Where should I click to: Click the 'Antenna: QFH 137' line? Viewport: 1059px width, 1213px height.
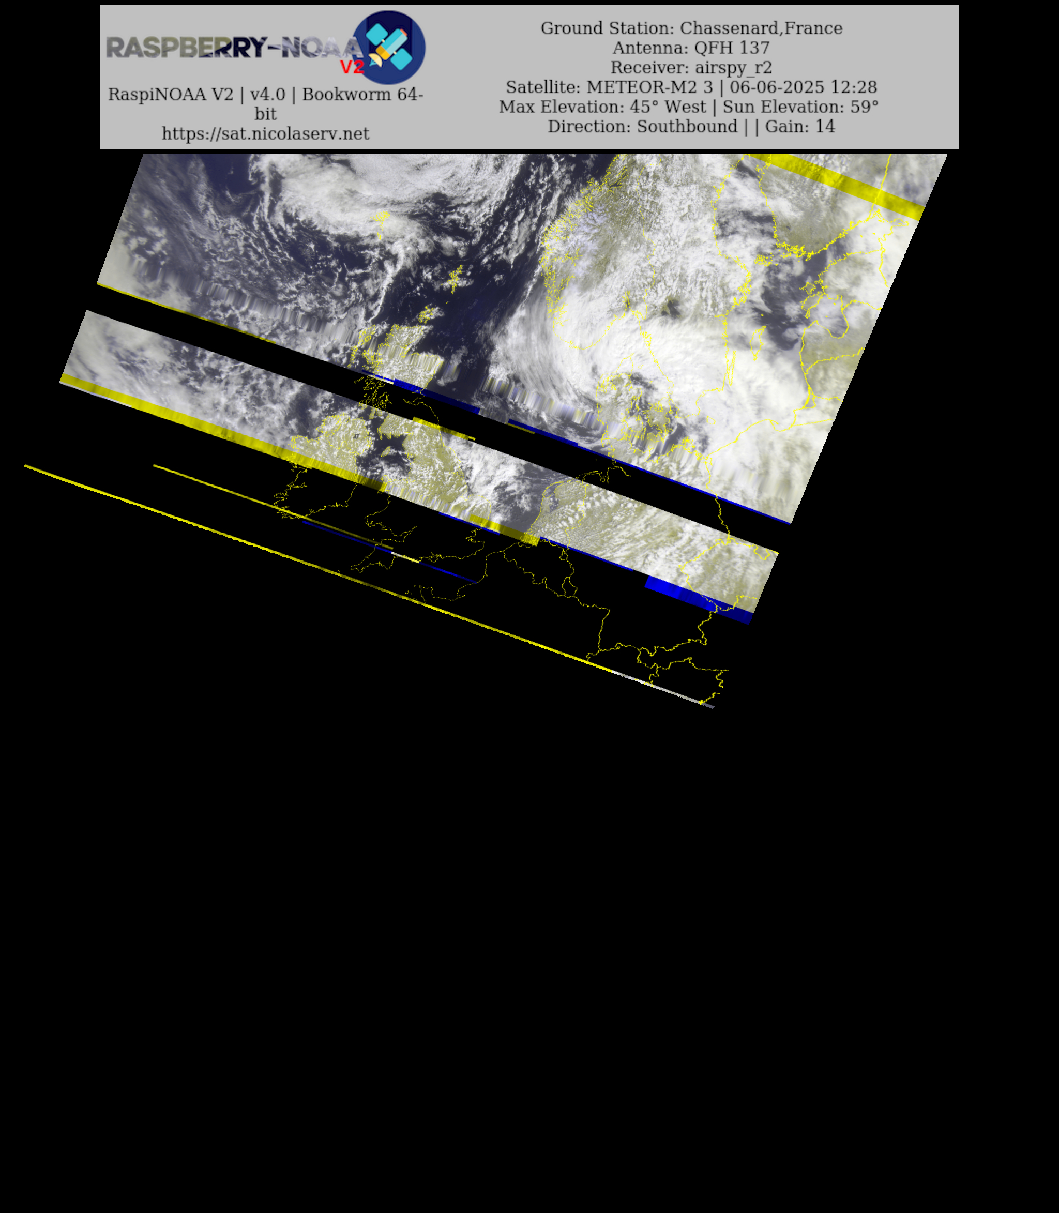[x=691, y=47]
